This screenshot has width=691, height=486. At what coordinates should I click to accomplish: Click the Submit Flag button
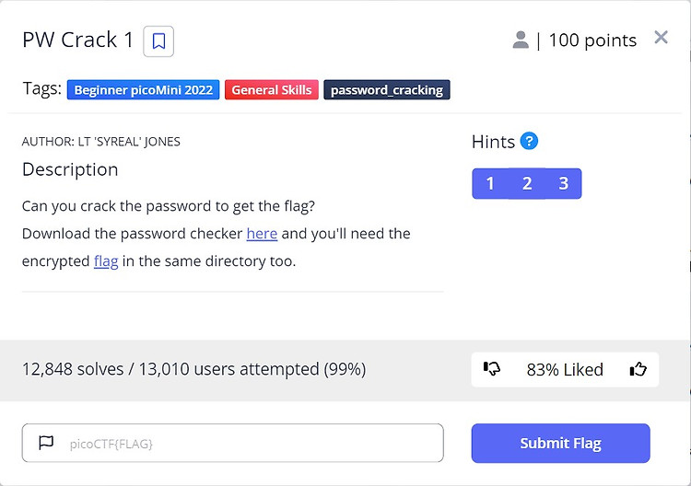[x=560, y=444]
